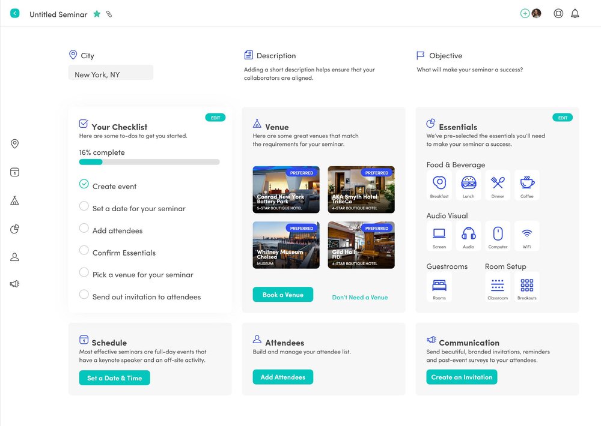Select the Breakouts room setup icon
The image size is (601, 426).
click(x=527, y=287)
